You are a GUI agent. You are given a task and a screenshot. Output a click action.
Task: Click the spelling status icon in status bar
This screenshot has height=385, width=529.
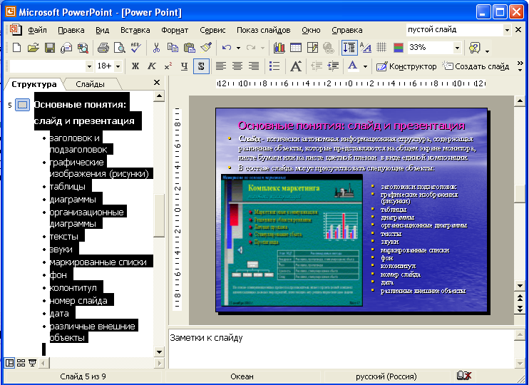click(463, 376)
